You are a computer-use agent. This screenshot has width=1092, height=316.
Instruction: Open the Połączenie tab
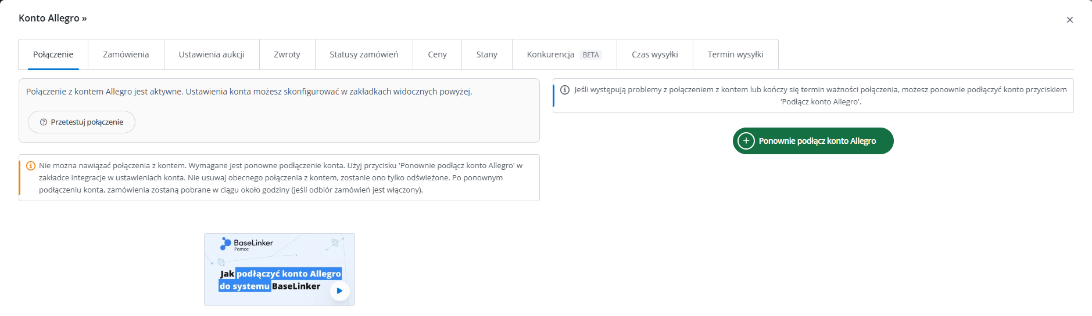click(x=53, y=55)
